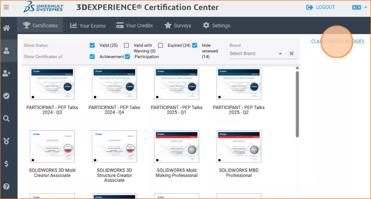Click the add-user sidebar icon
The image size is (371, 199).
(x=6, y=73)
